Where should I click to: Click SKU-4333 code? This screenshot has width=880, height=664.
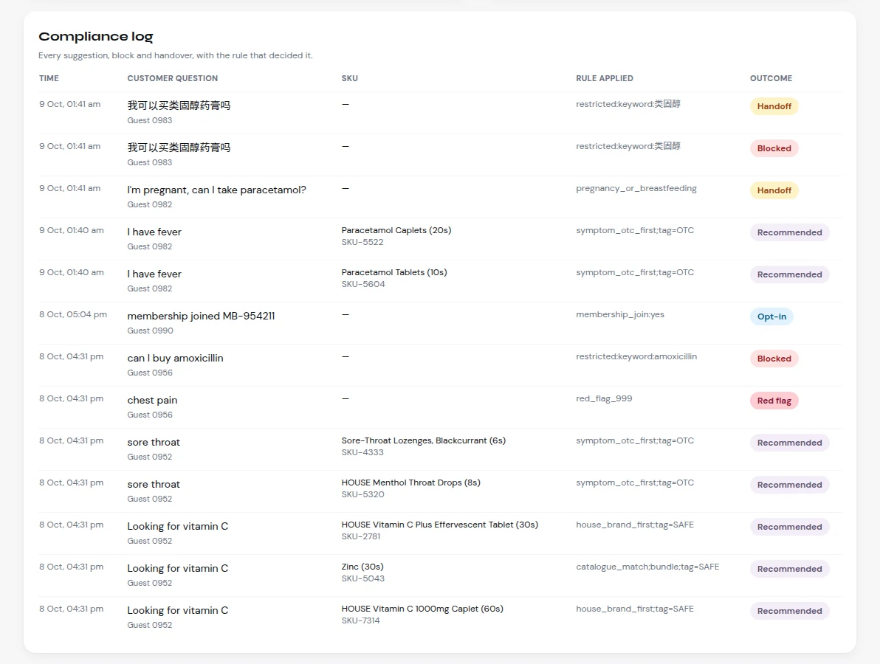click(362, 452)
